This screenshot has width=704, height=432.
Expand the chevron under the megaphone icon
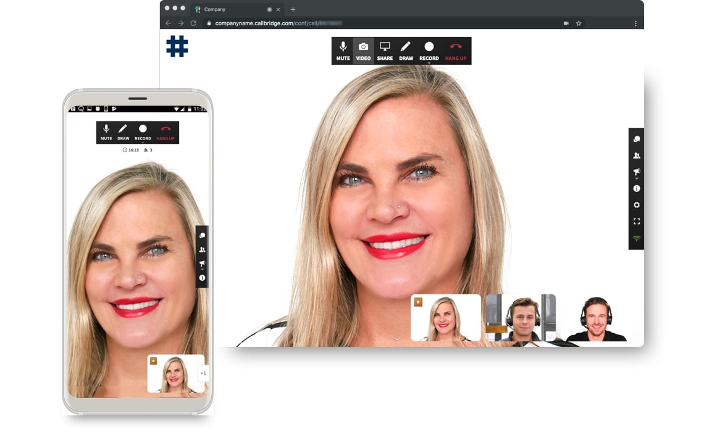(636, 179)
